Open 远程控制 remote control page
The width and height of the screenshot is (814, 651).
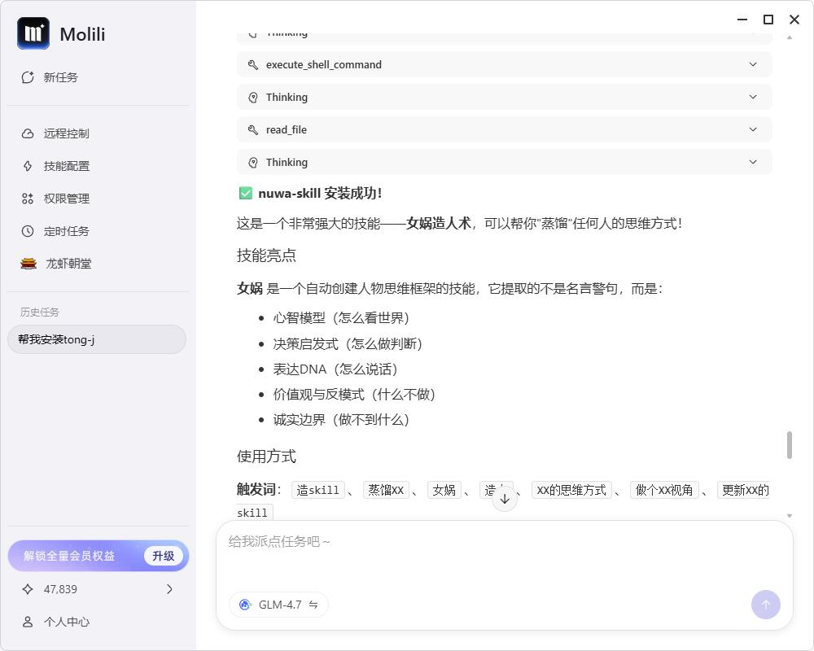[66, 133]
